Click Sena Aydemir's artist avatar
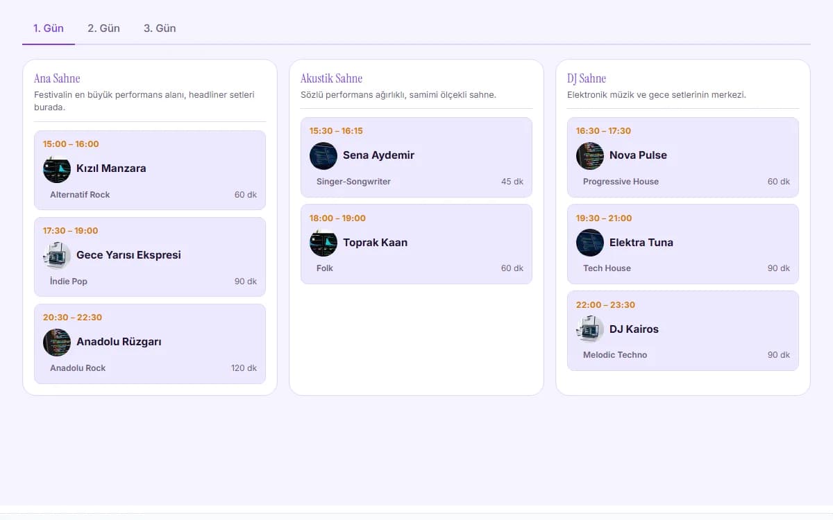 point(323,156)
